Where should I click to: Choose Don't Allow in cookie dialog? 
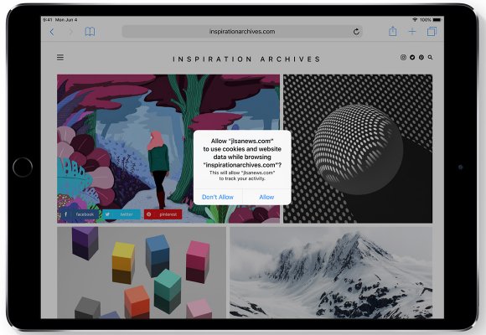click(x=218, y=197)
